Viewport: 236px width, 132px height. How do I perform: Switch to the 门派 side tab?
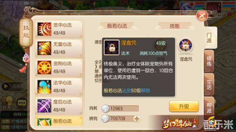click(x=209, y=38)
